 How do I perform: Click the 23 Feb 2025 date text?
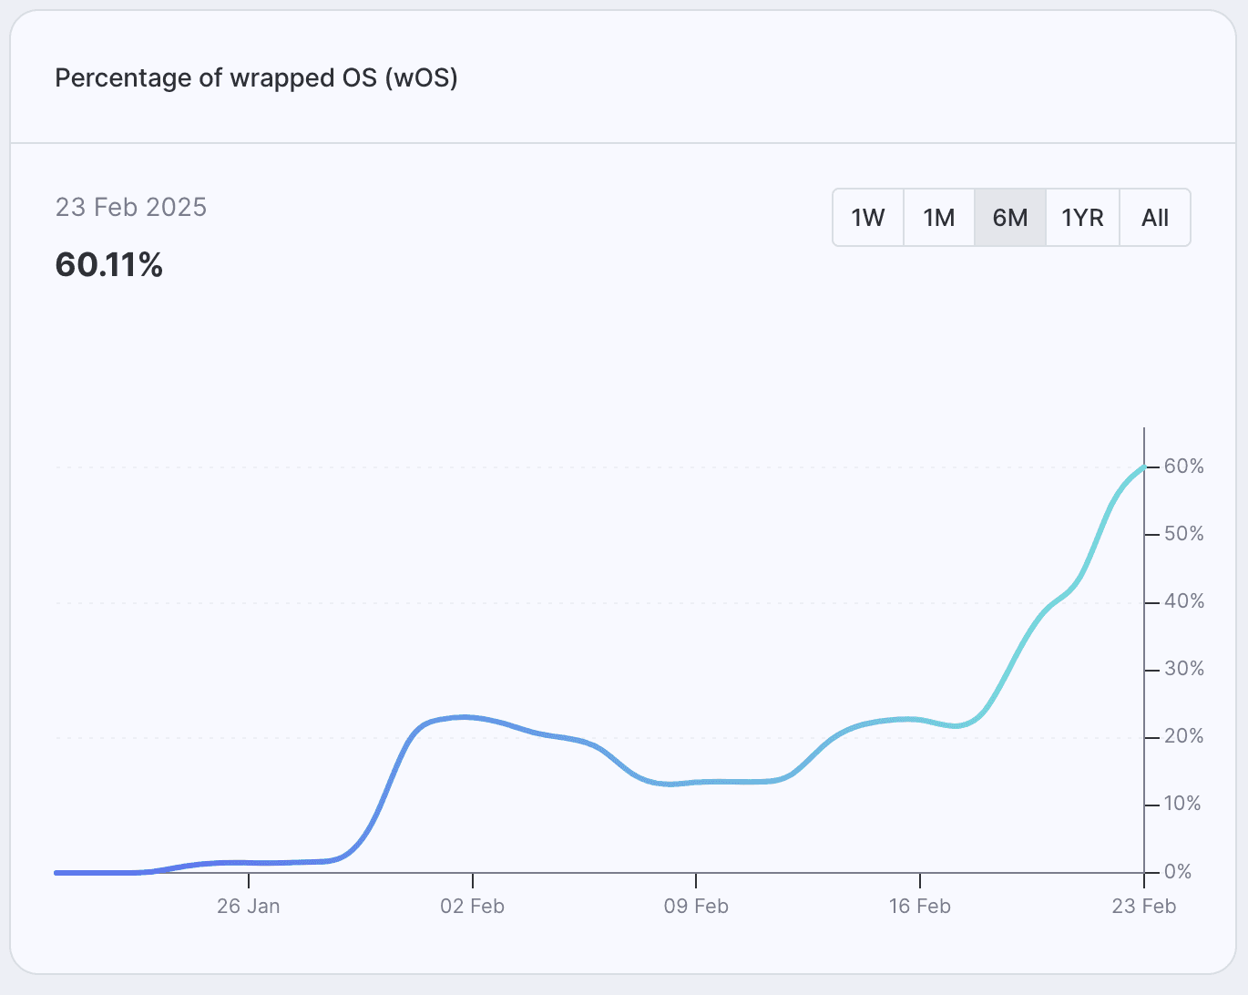131,207
